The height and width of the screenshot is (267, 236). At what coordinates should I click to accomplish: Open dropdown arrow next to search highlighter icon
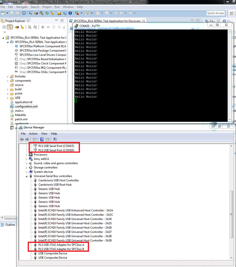tap(92, 13)
